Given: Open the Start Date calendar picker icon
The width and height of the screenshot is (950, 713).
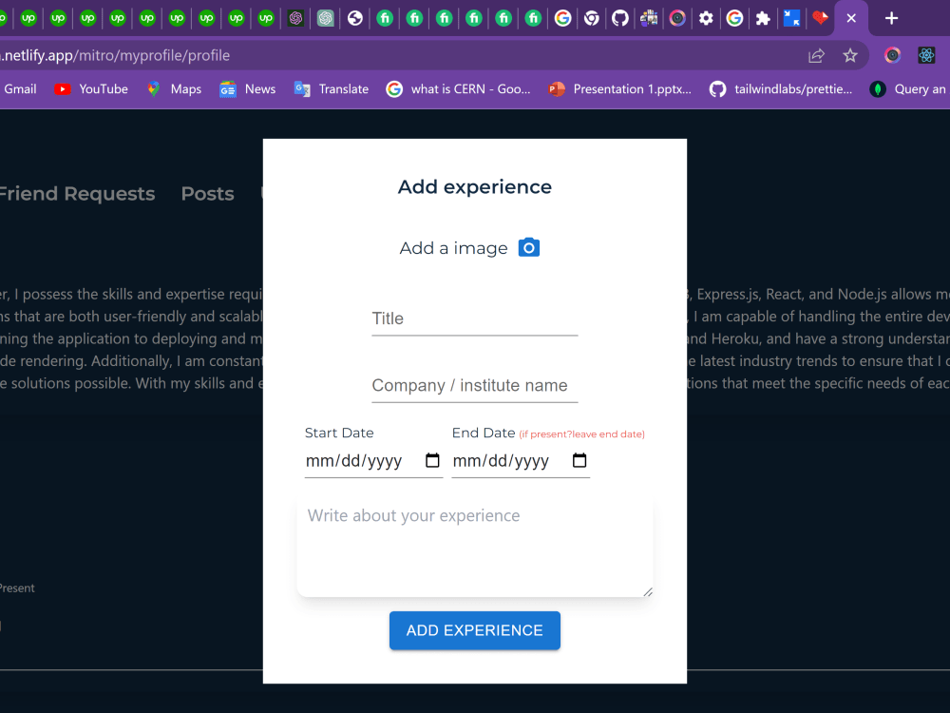Looking at the screenshot, I should click(432, 460).
